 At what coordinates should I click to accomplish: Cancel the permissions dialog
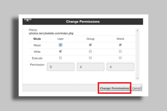click(136, 88)
